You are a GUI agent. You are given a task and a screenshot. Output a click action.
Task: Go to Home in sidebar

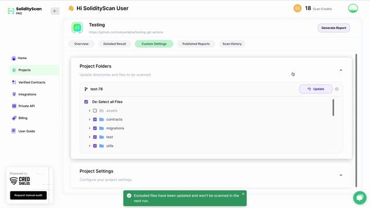tap(22, 58)
